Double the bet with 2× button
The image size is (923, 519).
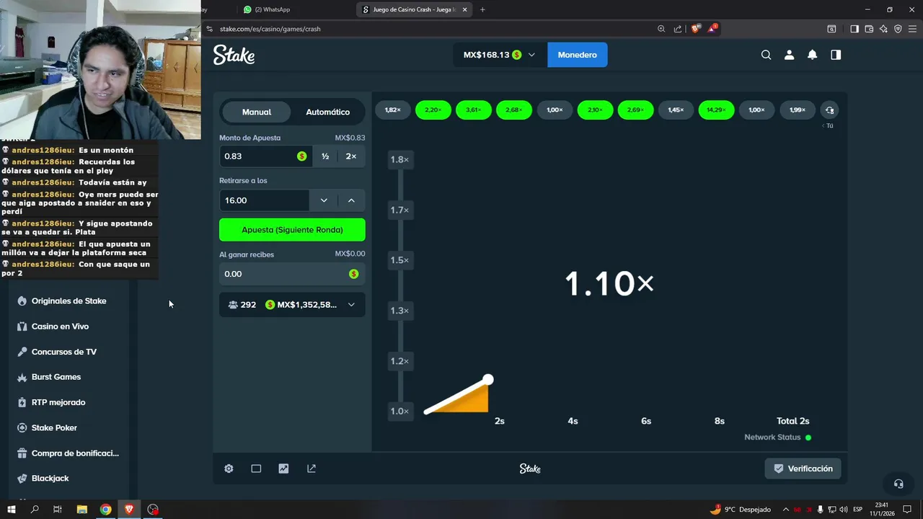pos(351,156)
